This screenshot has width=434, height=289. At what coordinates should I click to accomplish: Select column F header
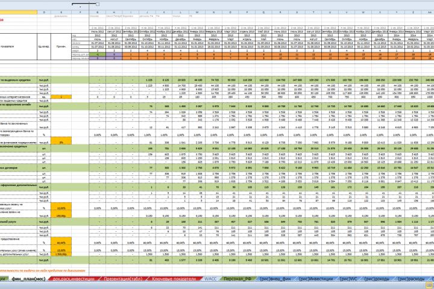click(80, 12)
